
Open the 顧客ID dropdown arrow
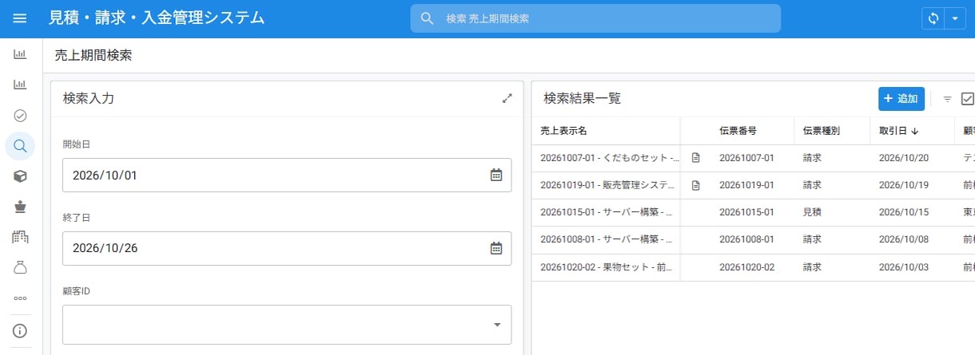click(497, 325)
